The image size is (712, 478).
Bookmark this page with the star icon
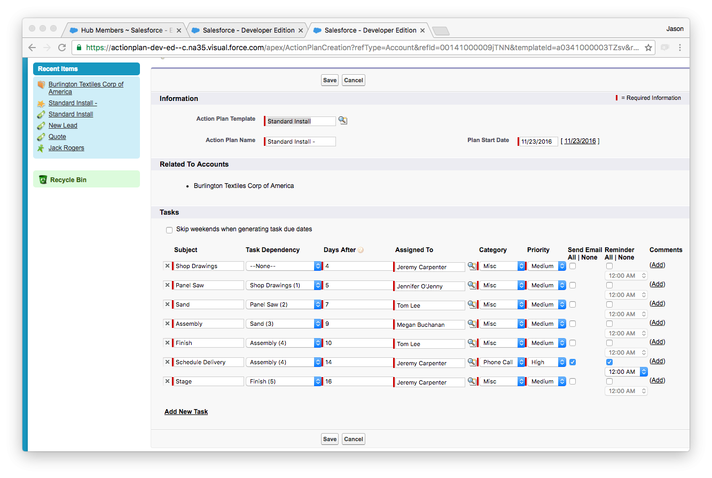(x=648, y=48)
